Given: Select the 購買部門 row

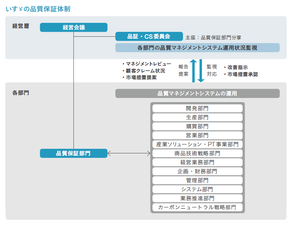Looking at the screenshot, I should 197,126.
